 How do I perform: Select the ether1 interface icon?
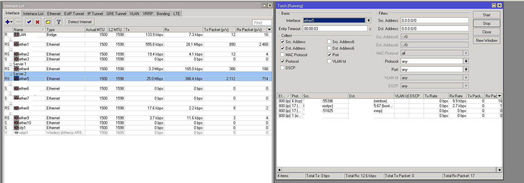[16, 44]
